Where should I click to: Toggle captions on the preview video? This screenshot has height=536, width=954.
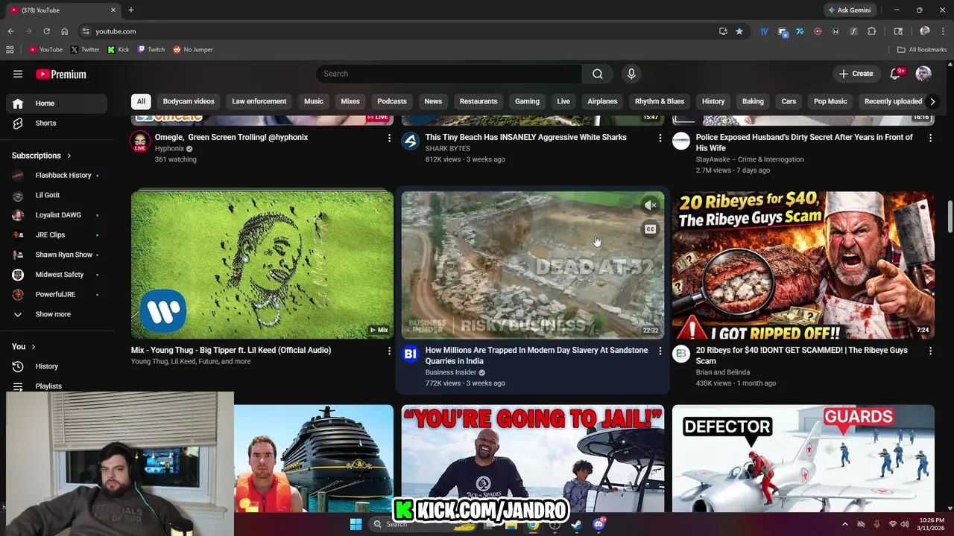tap(650, 229)
